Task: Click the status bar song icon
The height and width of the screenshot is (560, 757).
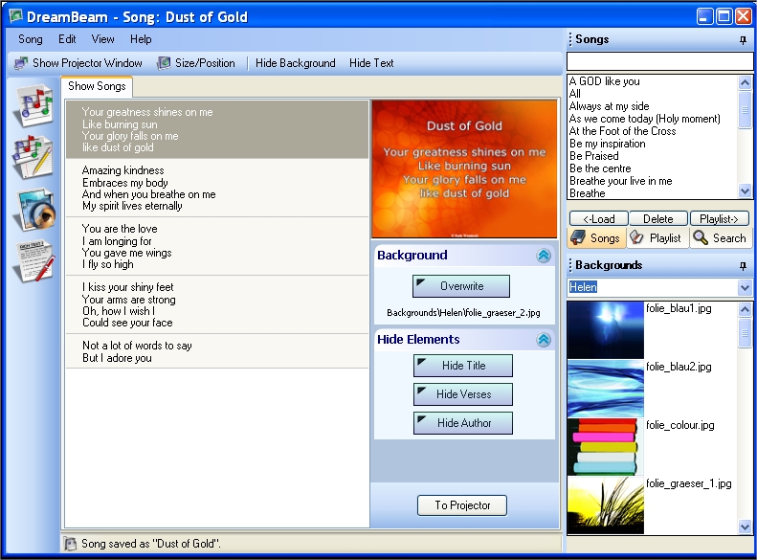Action: (x=71, y=544)
